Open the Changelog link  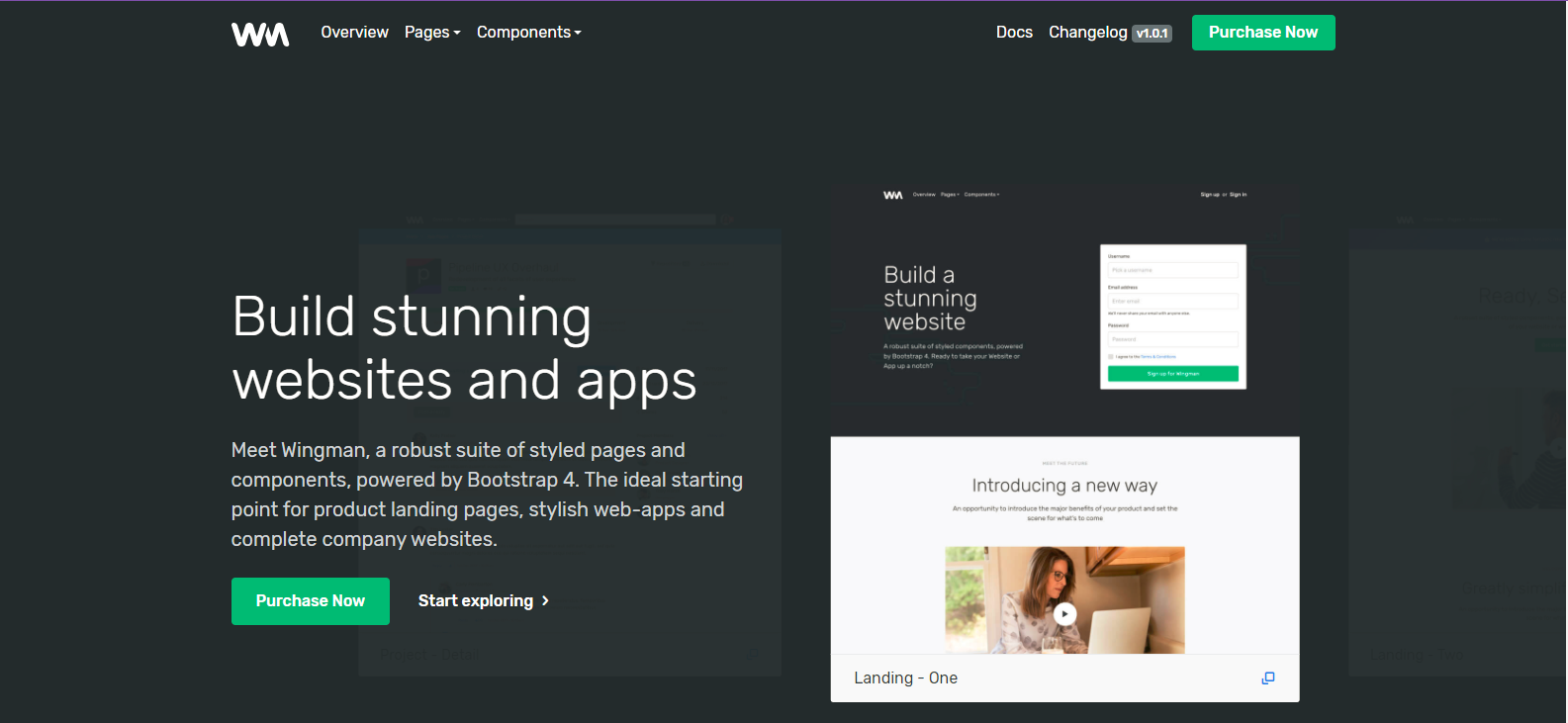click(1087, 33)
